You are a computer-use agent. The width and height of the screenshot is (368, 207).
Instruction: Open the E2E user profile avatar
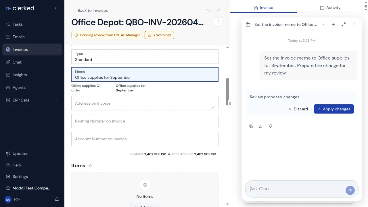point(8,200)
